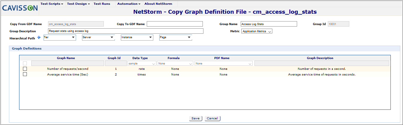Open the Server hierarchical path dropdown
Viewport: 403px width, 125px height.
98,37
